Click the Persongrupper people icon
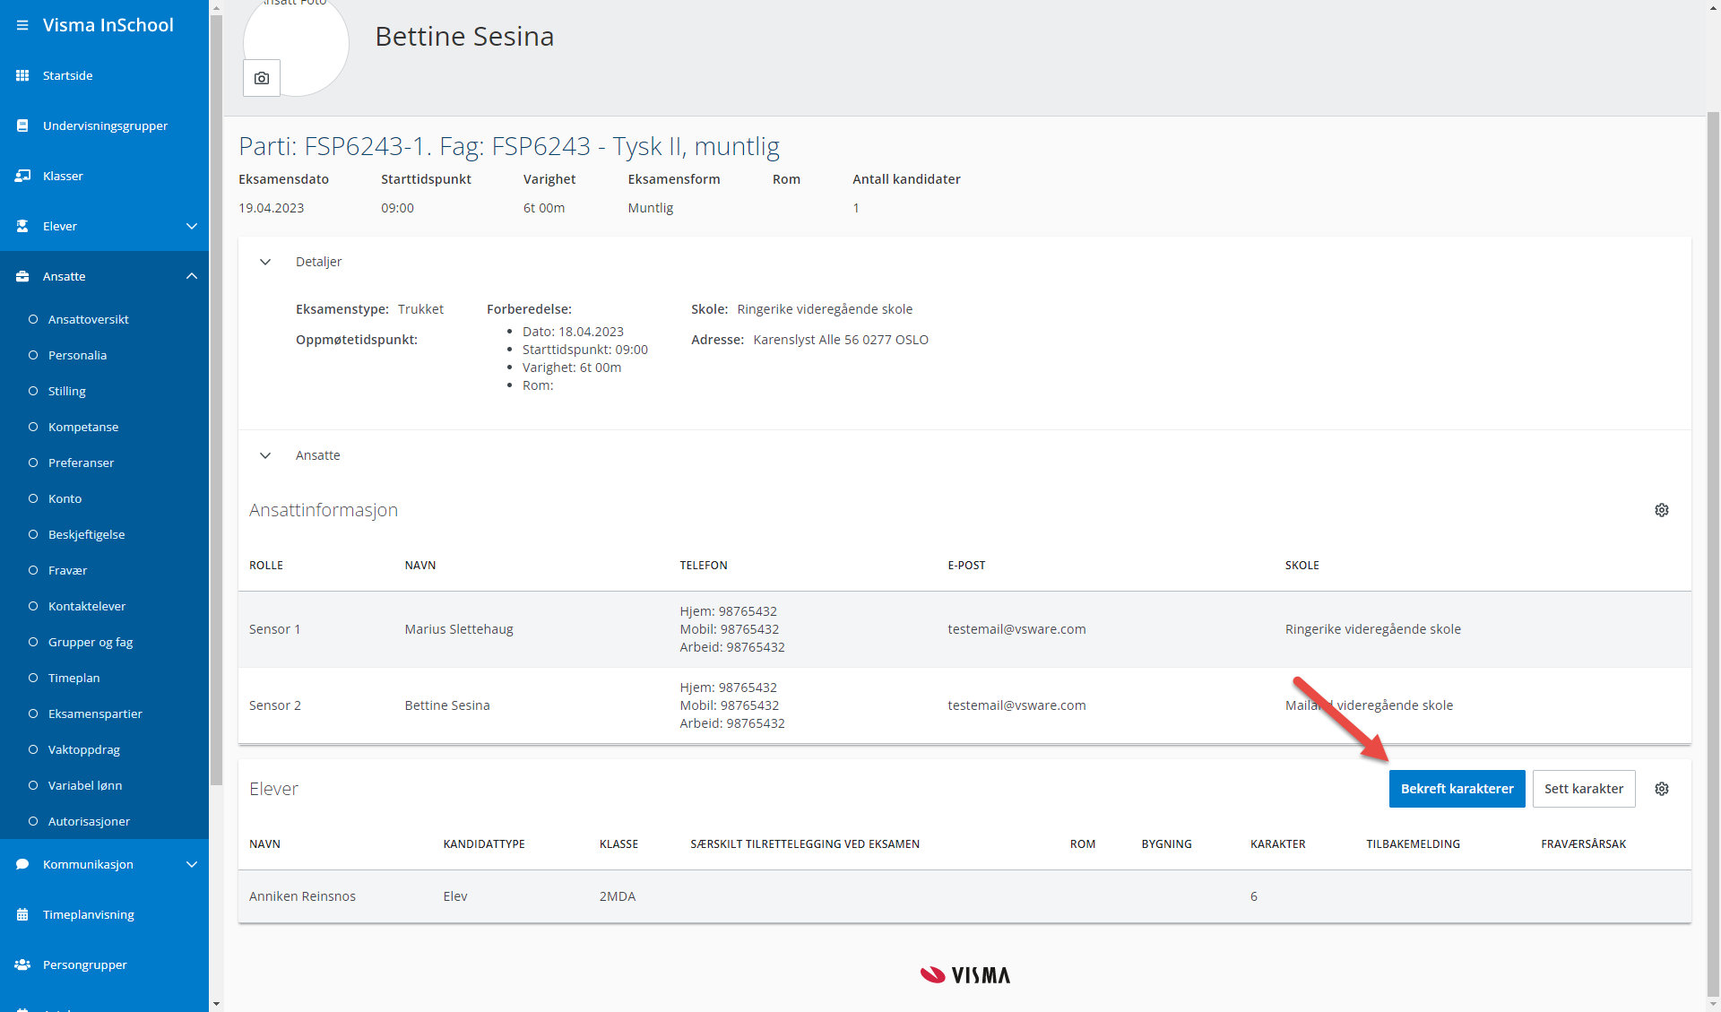1721x1012 pixels. [22, 964]
